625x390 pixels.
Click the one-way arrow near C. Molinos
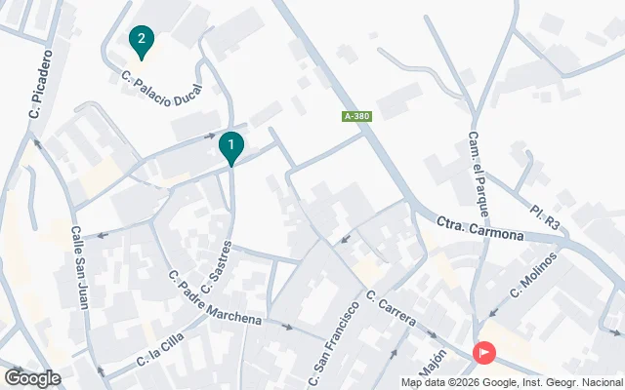(x=493, y=313)
